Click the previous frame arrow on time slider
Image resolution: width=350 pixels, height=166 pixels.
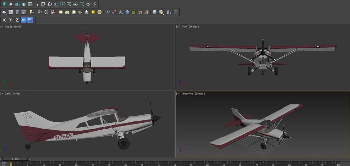pos(1,159)
